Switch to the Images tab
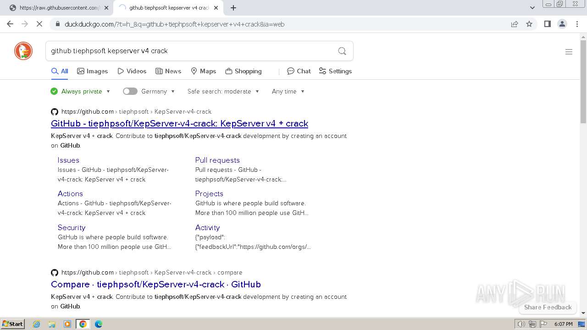Image resolution: width=587 pixels, height=330 pixels. pos(92,71)
